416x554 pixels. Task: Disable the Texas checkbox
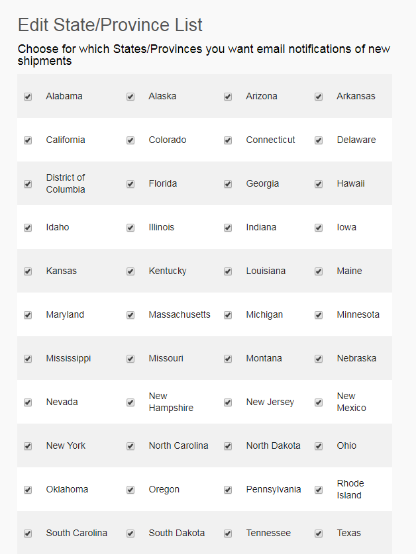point(319,533)
